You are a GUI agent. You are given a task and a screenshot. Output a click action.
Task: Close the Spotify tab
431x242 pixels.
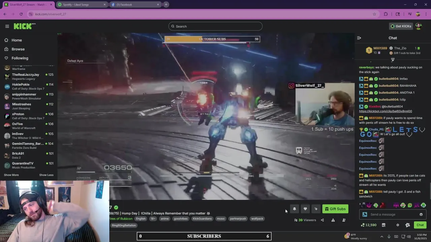click(x=104, y=5)
